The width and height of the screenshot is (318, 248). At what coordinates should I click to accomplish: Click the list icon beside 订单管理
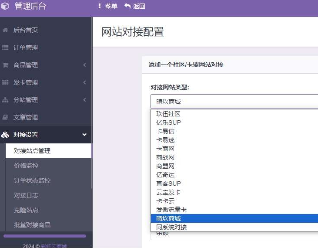[5, 48]
